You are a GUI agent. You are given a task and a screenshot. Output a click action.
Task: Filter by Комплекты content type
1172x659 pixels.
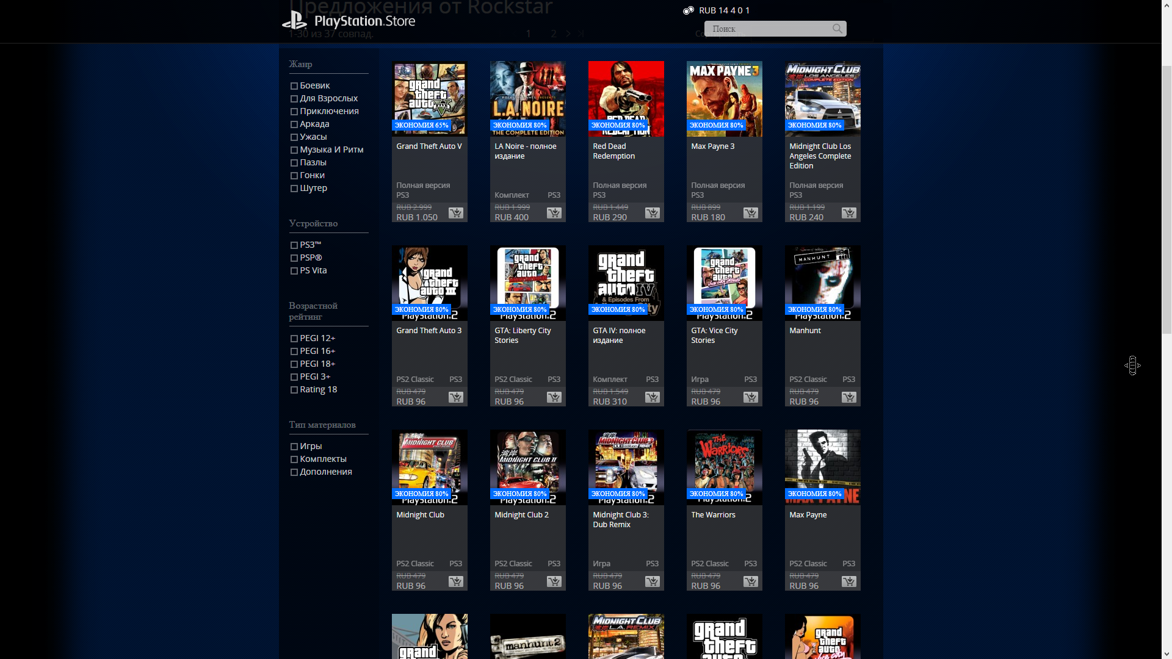294,459
